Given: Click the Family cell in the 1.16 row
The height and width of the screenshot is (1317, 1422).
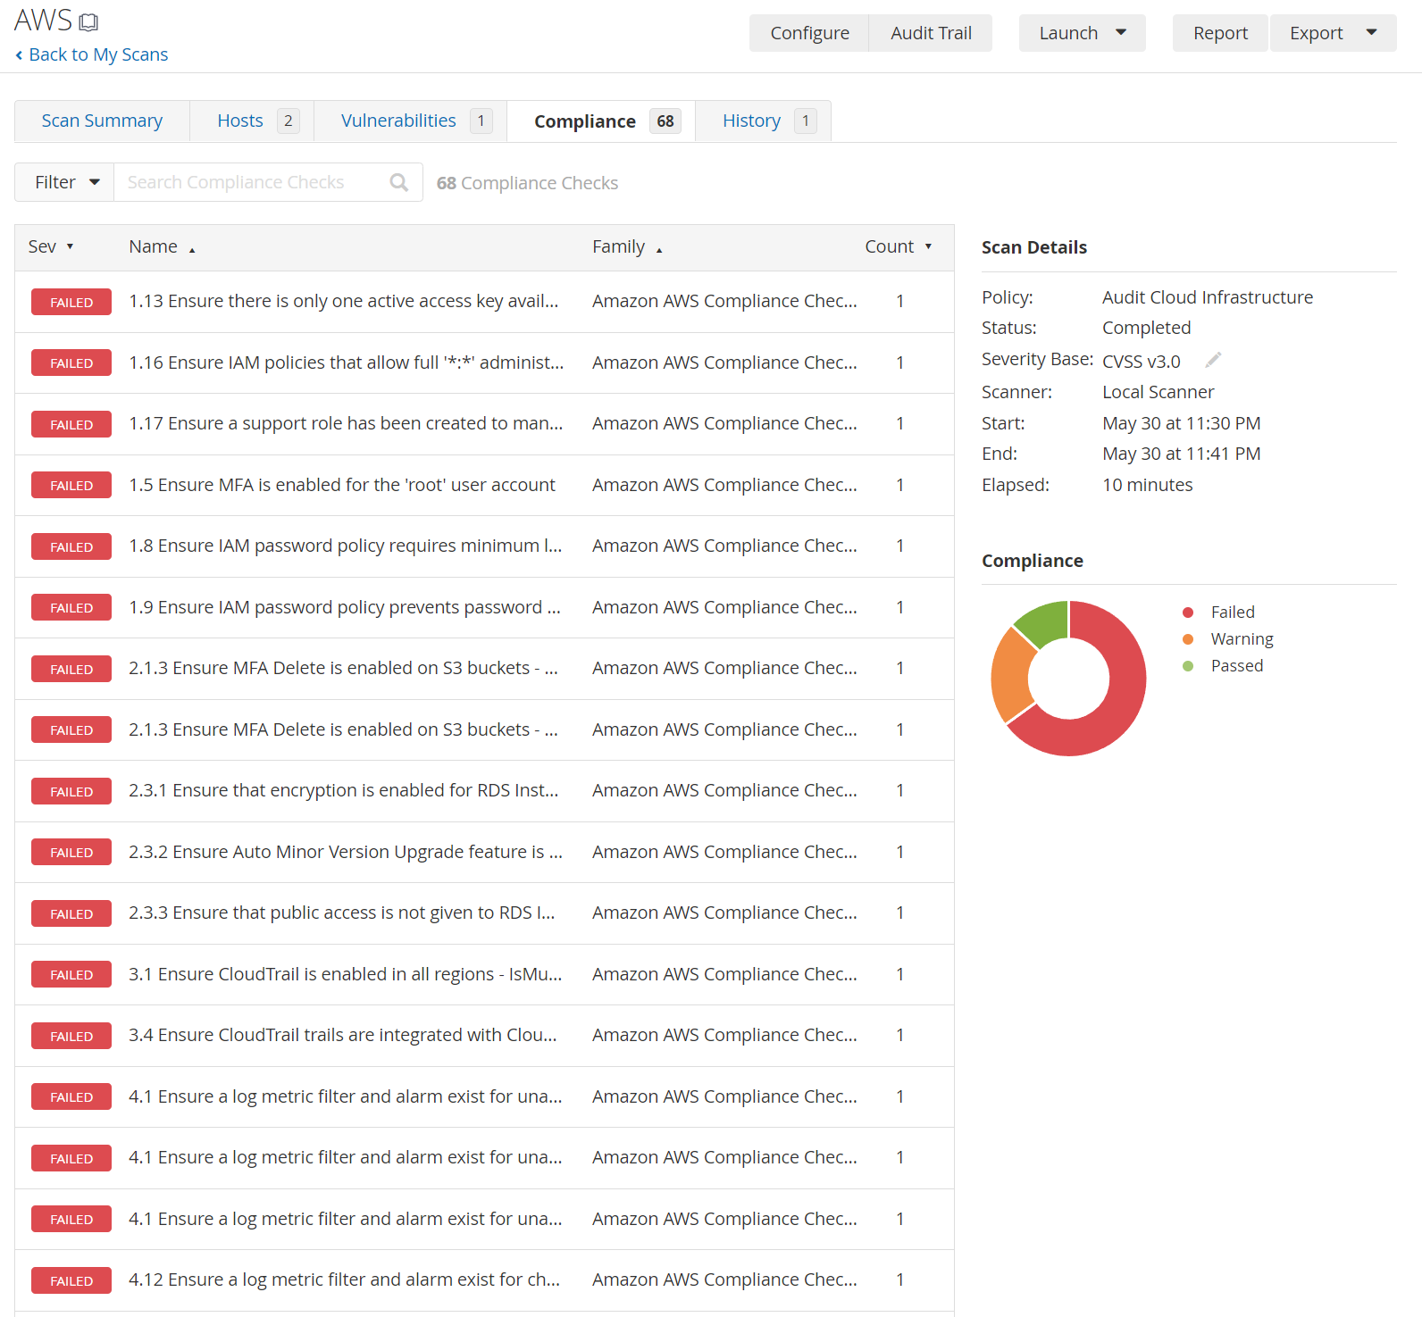Looking at the screenshot, I should coord(724,363).
